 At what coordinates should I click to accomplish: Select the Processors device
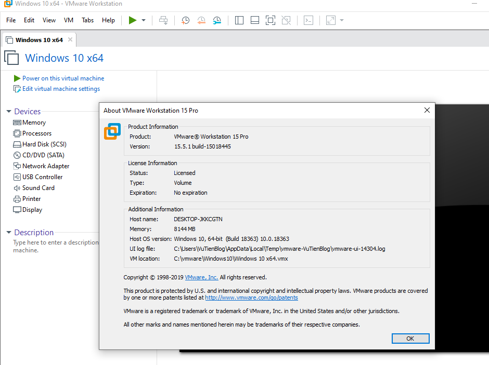point(32,133)
